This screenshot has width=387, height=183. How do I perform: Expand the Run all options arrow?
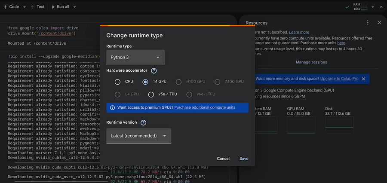click(74, 7)
